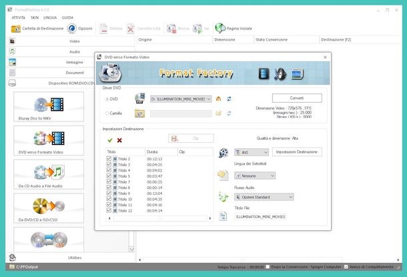Select Da DVD/CD a ISO/CSO tool
This screenshot has width=407, height=277.
[x=49, y=208]
